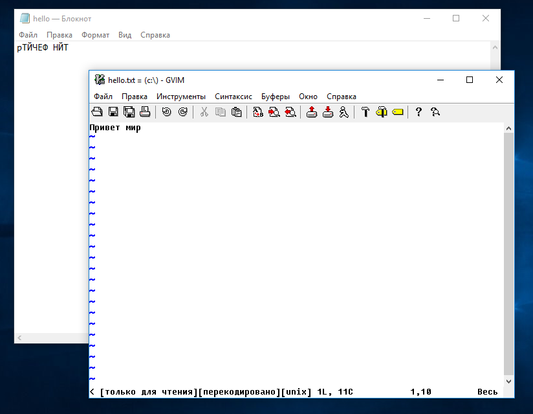Click the "hello — Блокнот" window title
Viewport: 533px width, 414px height.
(x=62, y=19)
